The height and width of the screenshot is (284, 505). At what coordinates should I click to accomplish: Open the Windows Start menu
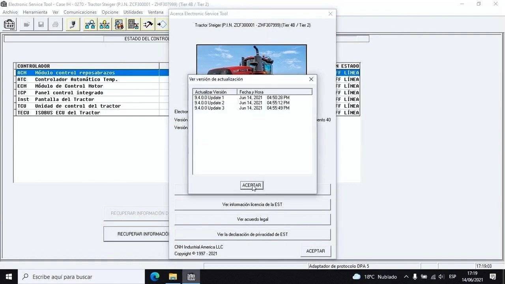click(x=9, y=277)
